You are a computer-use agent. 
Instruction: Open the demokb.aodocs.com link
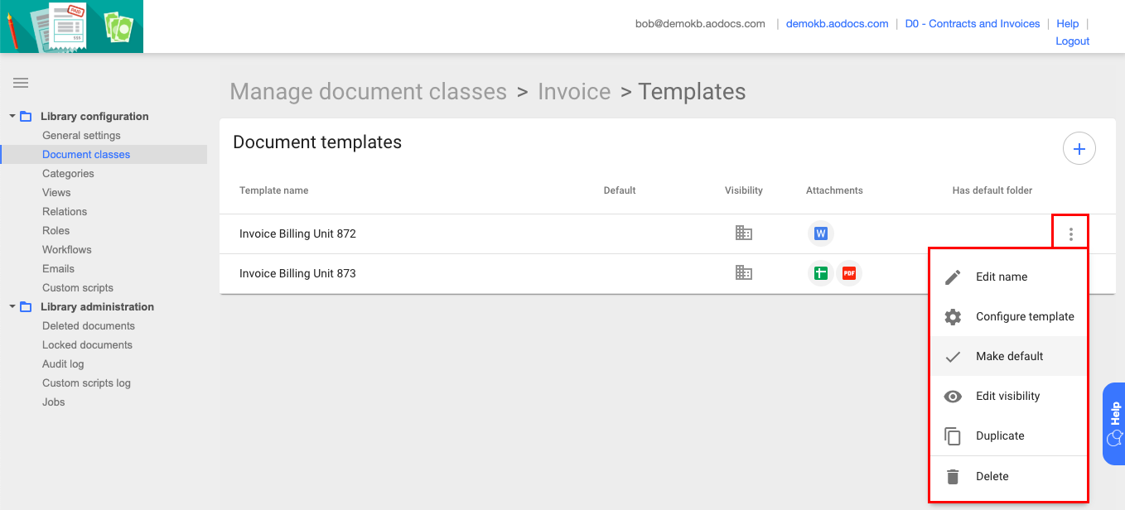pyautogui.click(x=837, y=23)
